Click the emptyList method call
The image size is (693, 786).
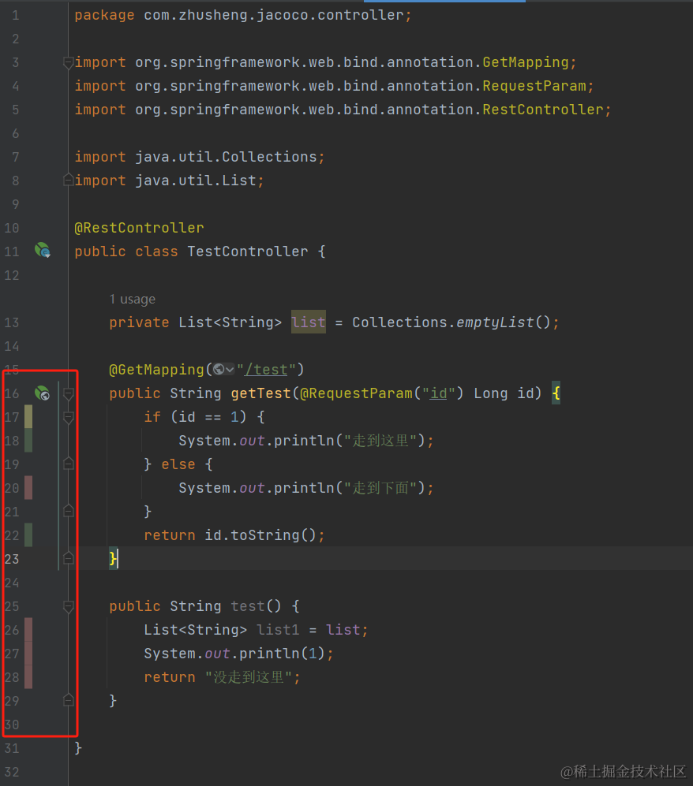tap(494, 322)
